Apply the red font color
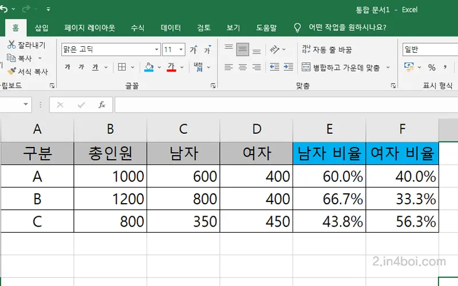The image size is (458, 286). pyautogui.click(x=171, y=67)
